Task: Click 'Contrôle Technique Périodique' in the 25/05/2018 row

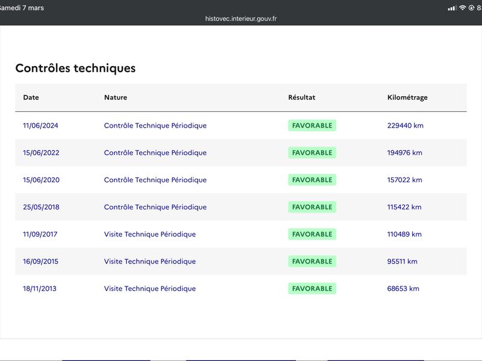Action: click(155, 207)
